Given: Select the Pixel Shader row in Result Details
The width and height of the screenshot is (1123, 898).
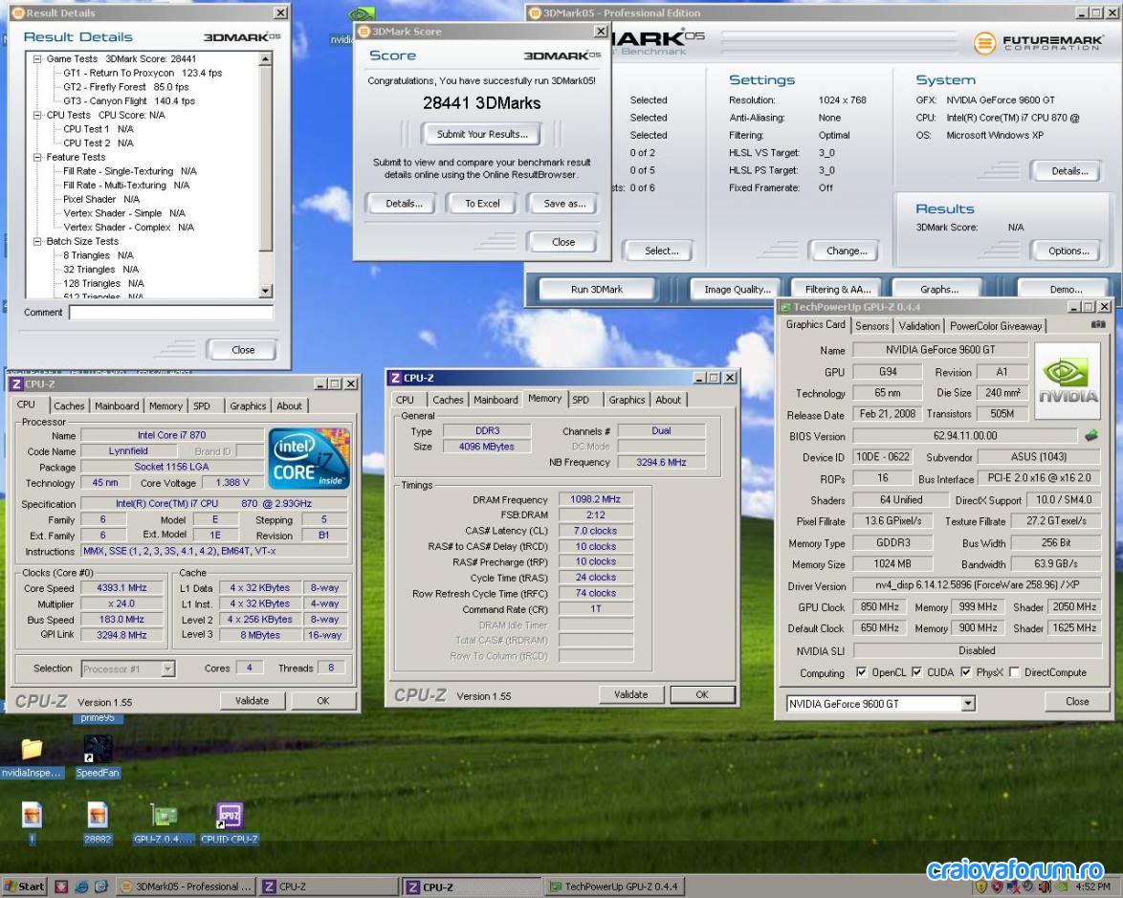Looking at the screenshot, I should click(x=101, y=199).
